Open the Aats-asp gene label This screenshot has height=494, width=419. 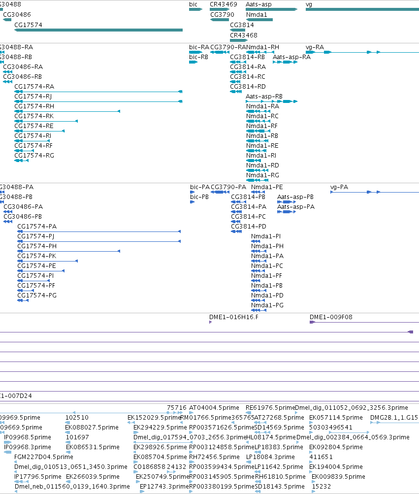coord(258,4)
